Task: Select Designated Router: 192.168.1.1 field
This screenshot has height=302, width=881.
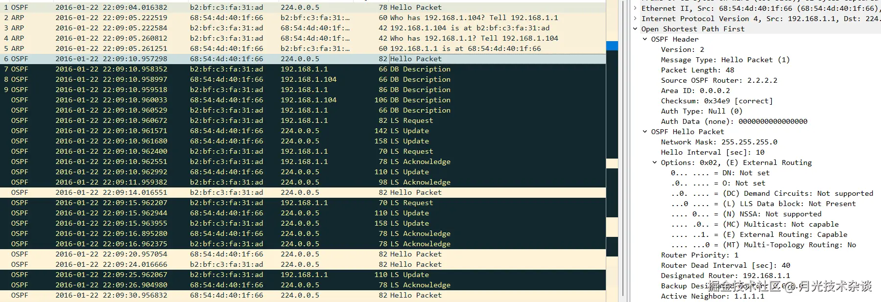Action: pyautogui.click(x=725, y=276)
